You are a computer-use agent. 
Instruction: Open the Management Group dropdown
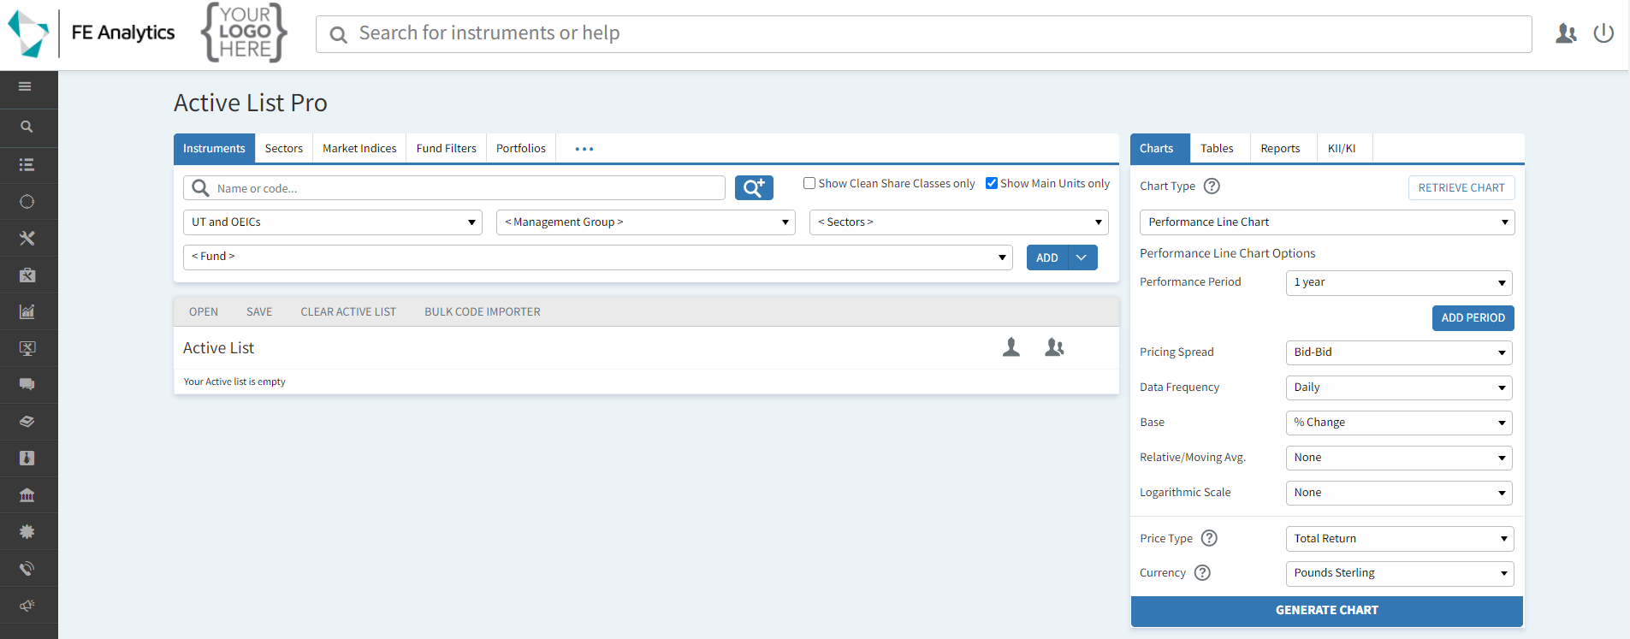(x=645, y=222)
